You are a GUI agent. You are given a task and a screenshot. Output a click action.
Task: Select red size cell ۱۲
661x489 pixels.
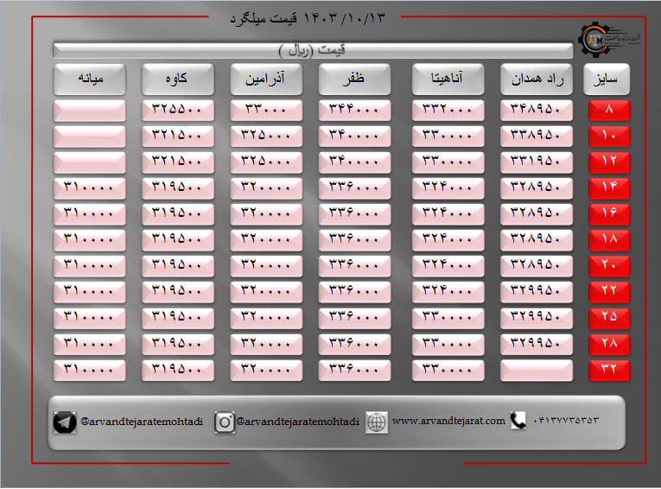(x=609, y=162)
